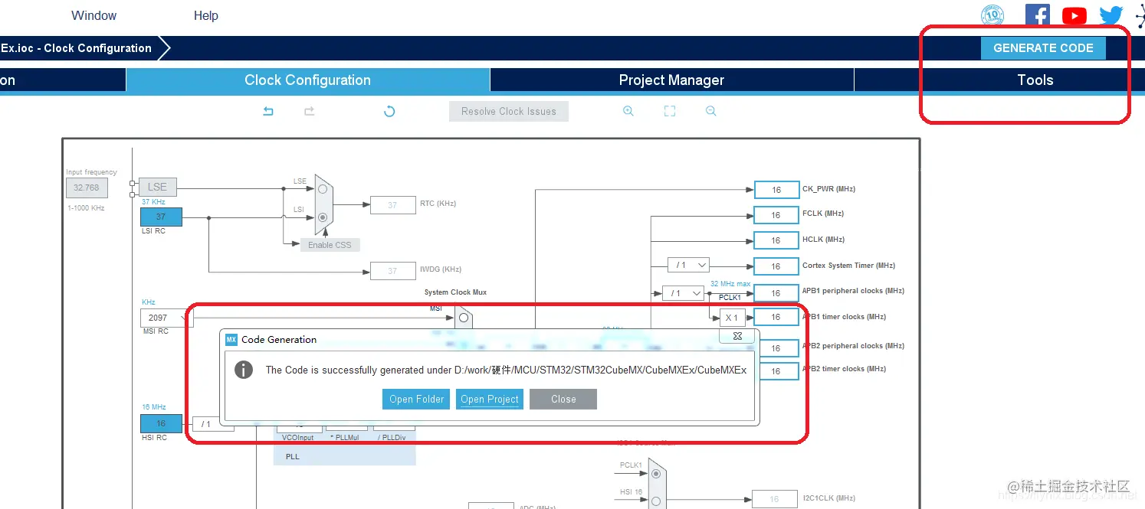
Task: Open the Help menu
Action: point(205,15)
